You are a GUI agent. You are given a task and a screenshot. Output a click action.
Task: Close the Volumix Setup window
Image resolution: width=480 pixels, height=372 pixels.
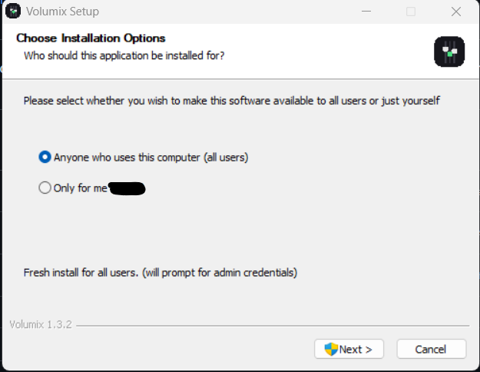456,12
